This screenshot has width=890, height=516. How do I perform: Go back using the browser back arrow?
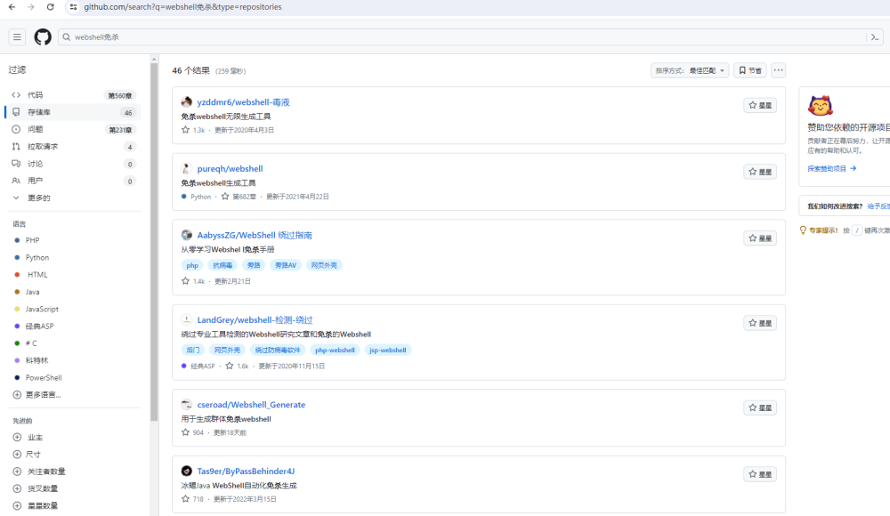(x=12, y=7)
